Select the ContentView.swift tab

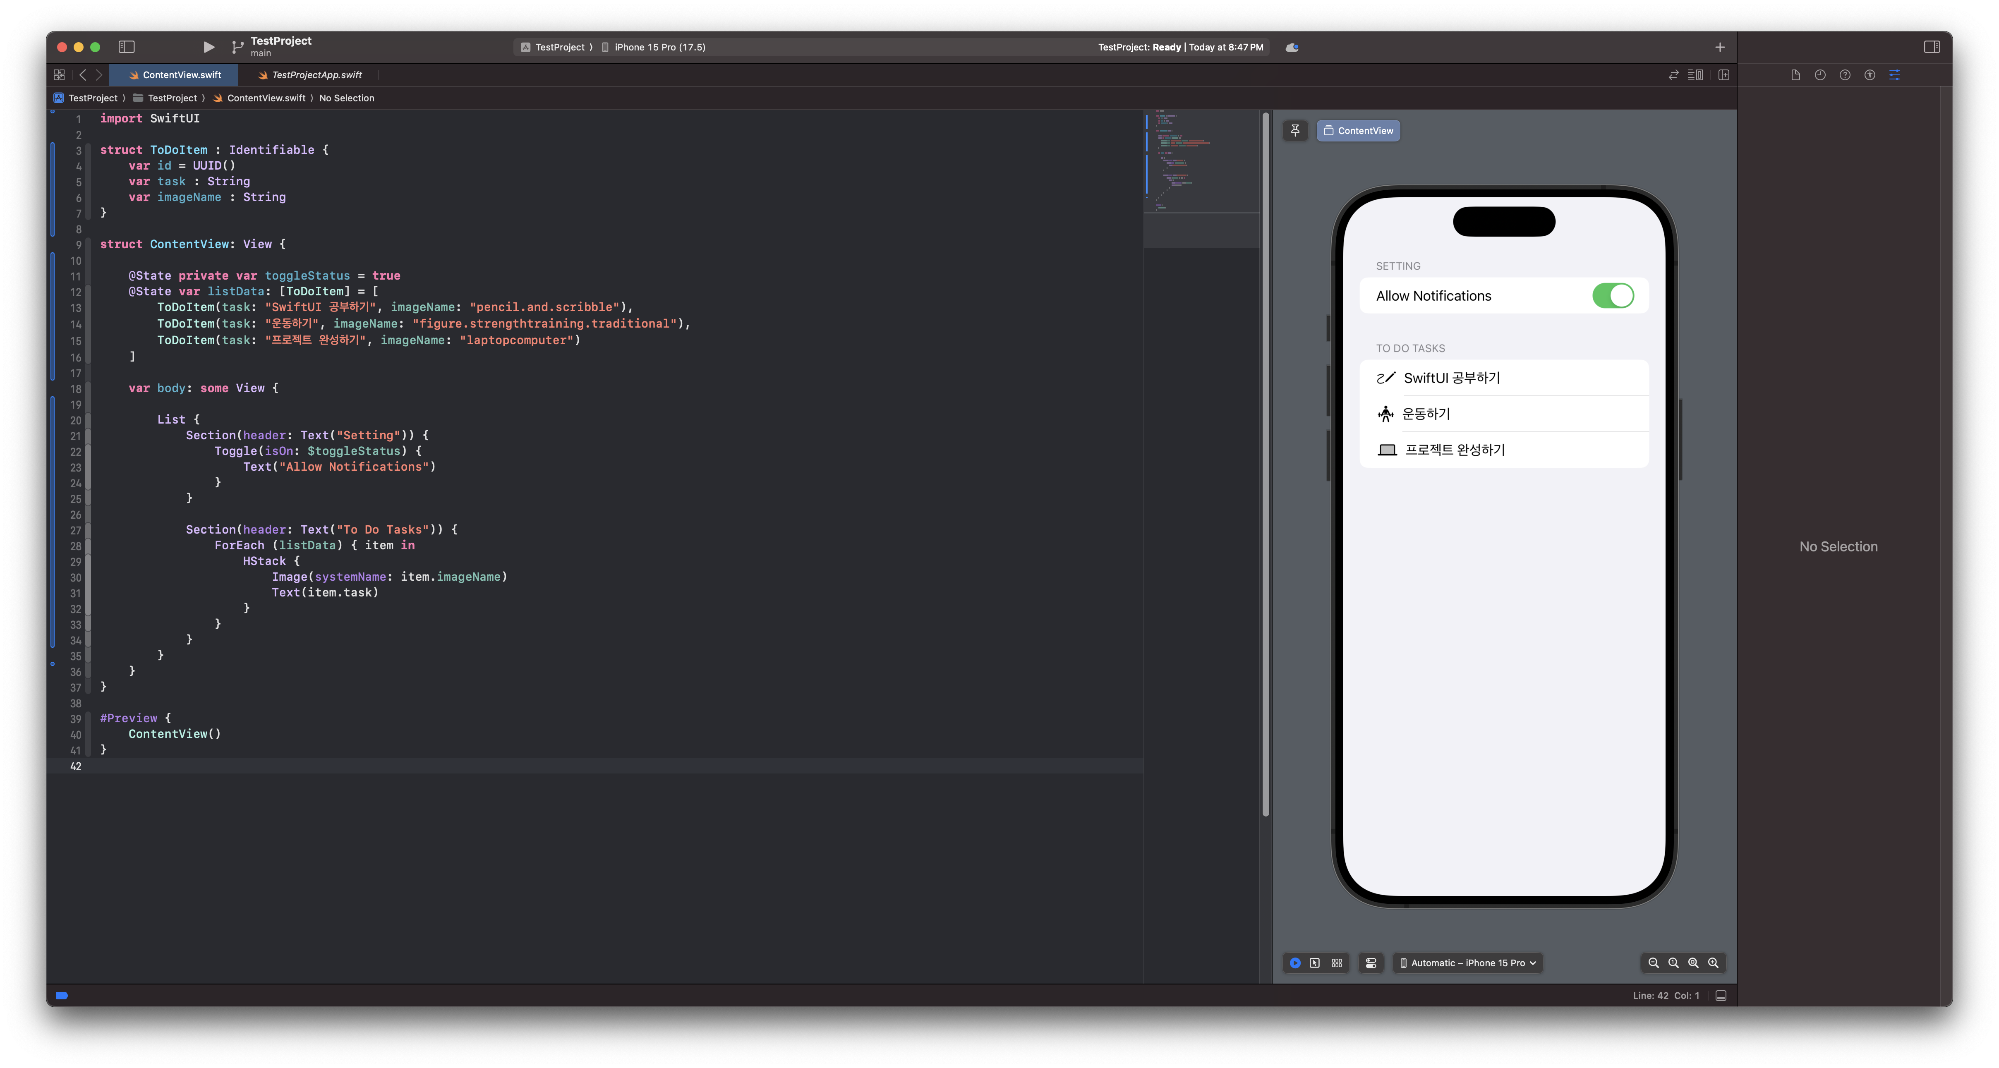tap(181, 75)
